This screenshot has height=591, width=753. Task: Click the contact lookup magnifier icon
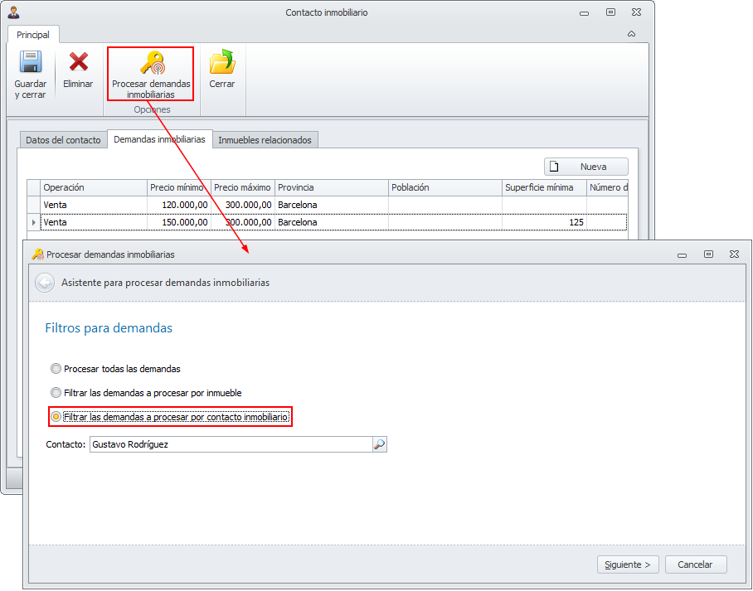point(379,444)
